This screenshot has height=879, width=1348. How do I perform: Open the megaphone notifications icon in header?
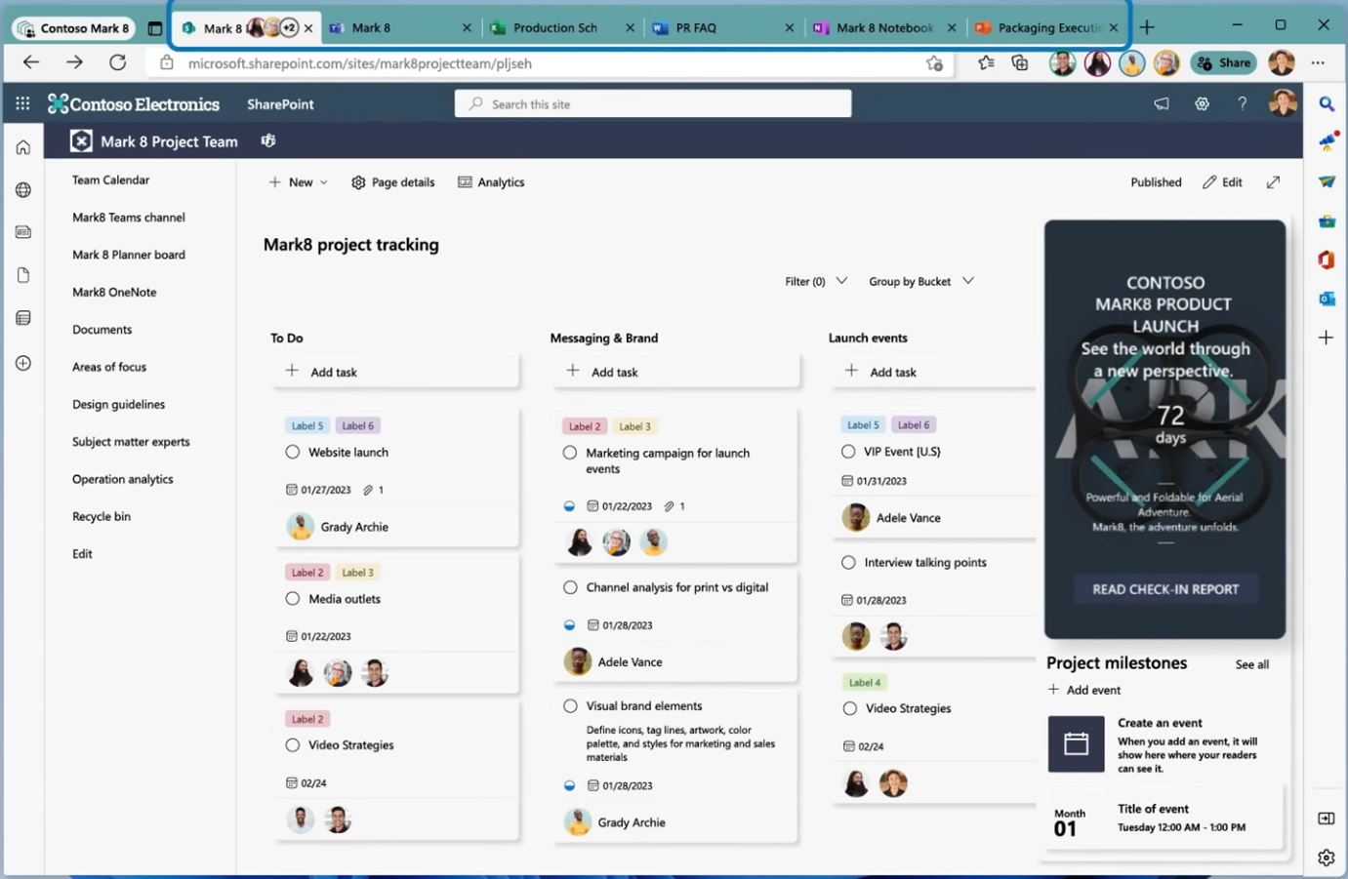pyautogui.click(x=1162, y=103)
